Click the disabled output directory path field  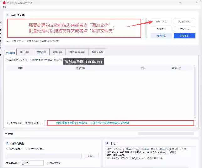point(44,156)
